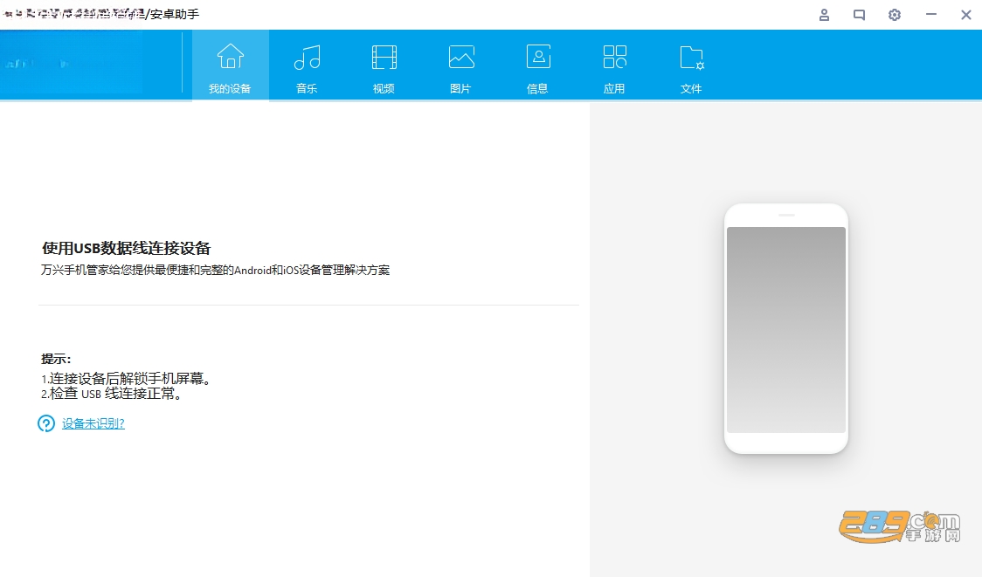982x577 pixels.
Task: Select the 应用 apps grid icon
Action: click(x=614, y=57)
